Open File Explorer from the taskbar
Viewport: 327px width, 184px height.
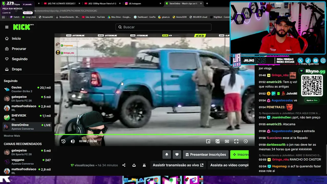click(134, 180)
